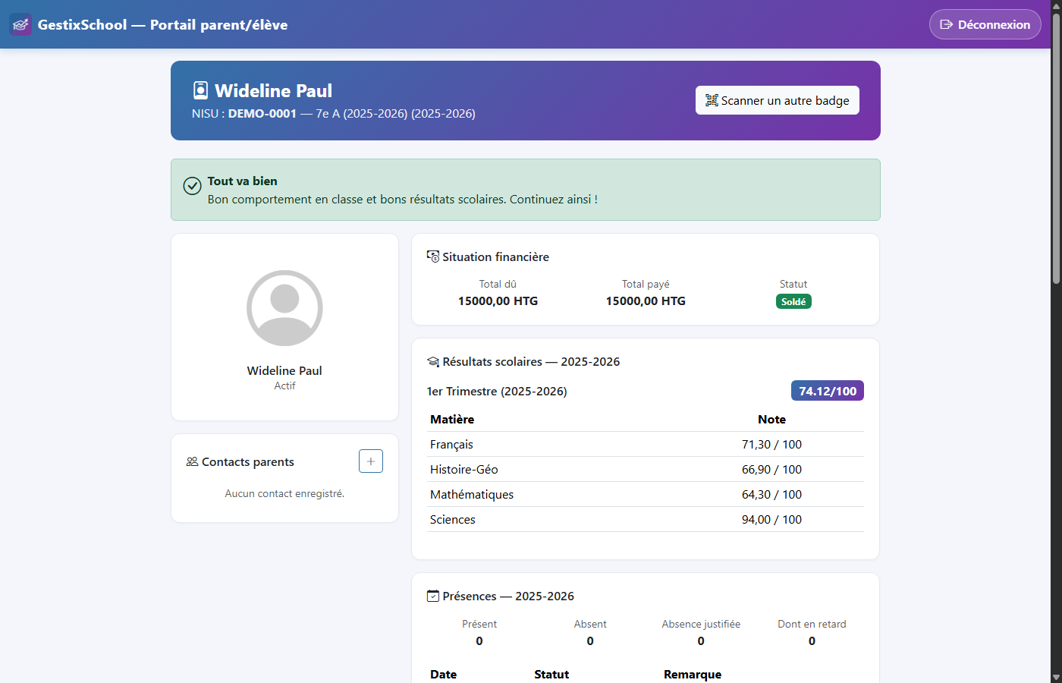Click the 66,90 / 100 grade

pos(771,470)
